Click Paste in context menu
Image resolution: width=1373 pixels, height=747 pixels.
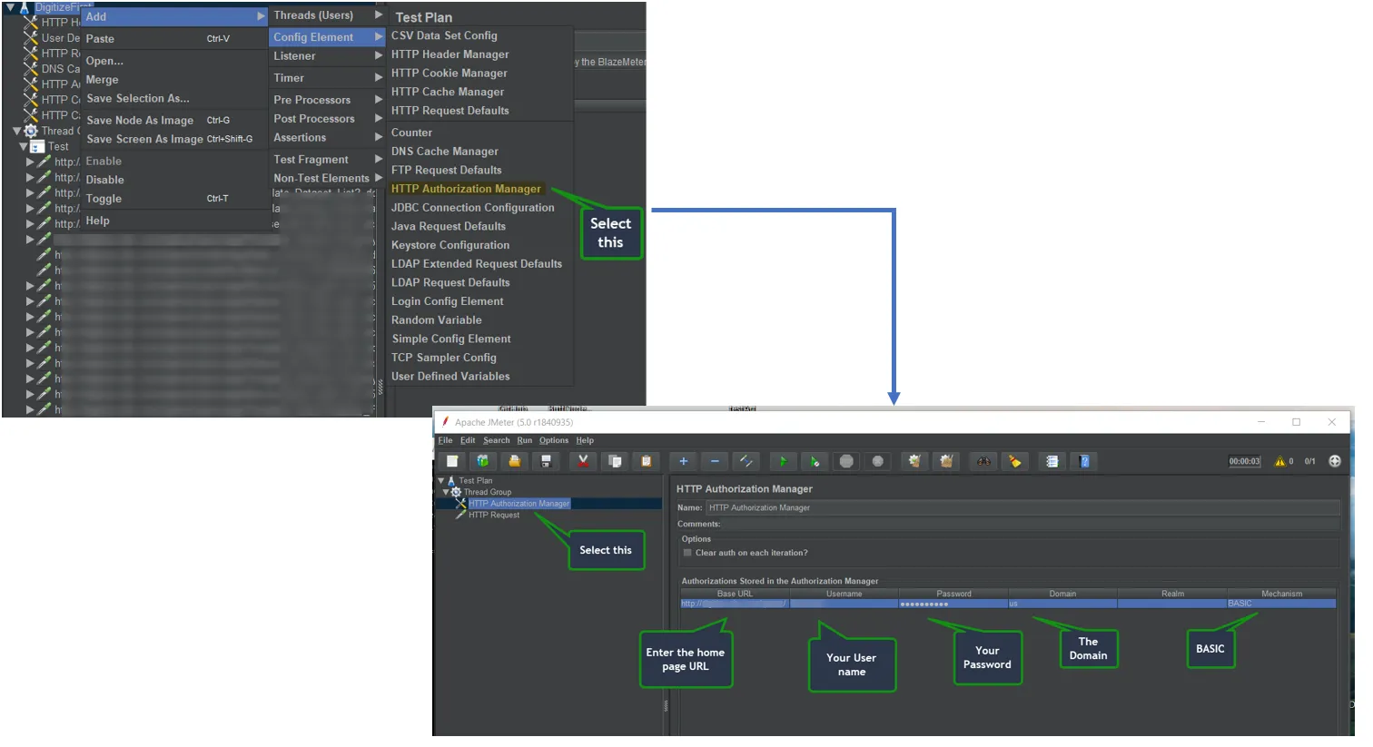tap(173, 39)
